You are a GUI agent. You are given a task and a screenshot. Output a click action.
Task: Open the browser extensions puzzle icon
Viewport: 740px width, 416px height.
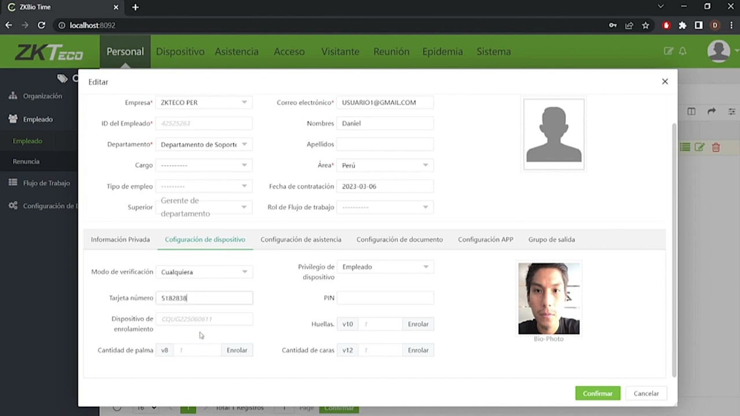(x=683, y=25)
